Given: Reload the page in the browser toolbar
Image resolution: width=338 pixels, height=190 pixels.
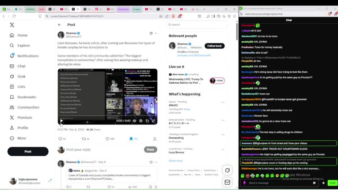Looking at the screenshot, I should (14, 16).
